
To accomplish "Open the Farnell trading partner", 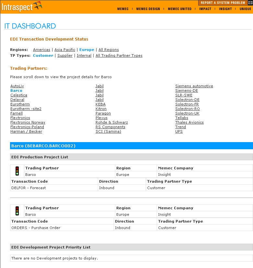I will pos(17,113).
